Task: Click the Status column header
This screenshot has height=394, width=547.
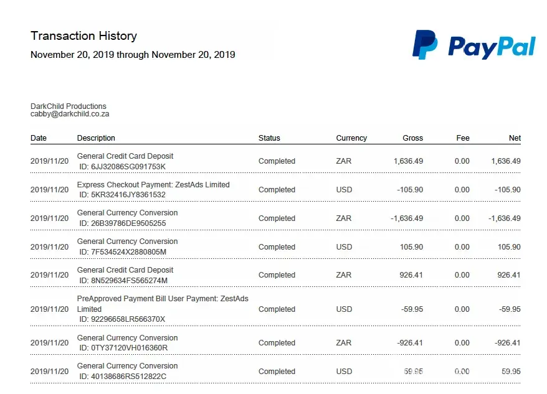Action: click(x=269, y=138)
